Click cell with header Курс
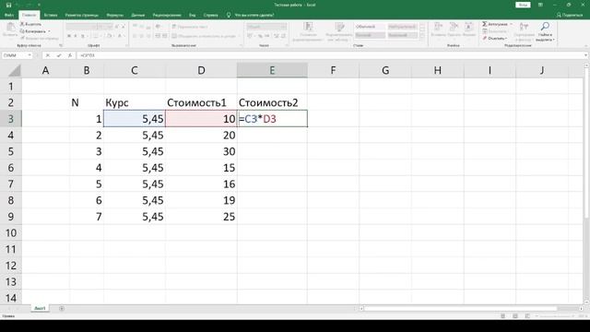This screenshot has width=590, height=332. pos(135,102)
